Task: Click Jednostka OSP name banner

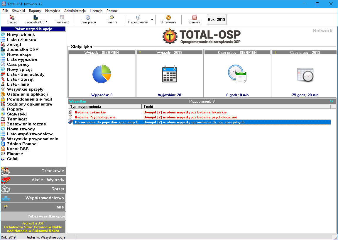Action: point(33,227)
